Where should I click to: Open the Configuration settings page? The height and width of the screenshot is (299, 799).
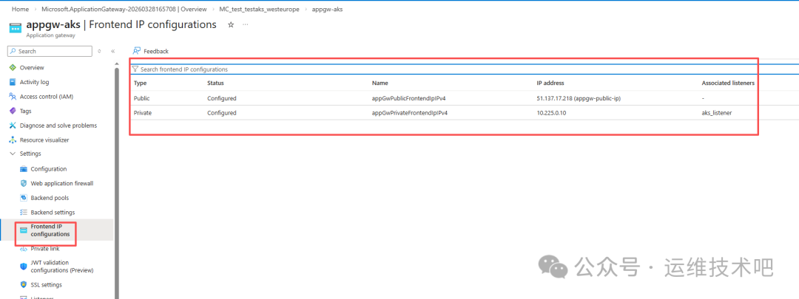point(48,169)
